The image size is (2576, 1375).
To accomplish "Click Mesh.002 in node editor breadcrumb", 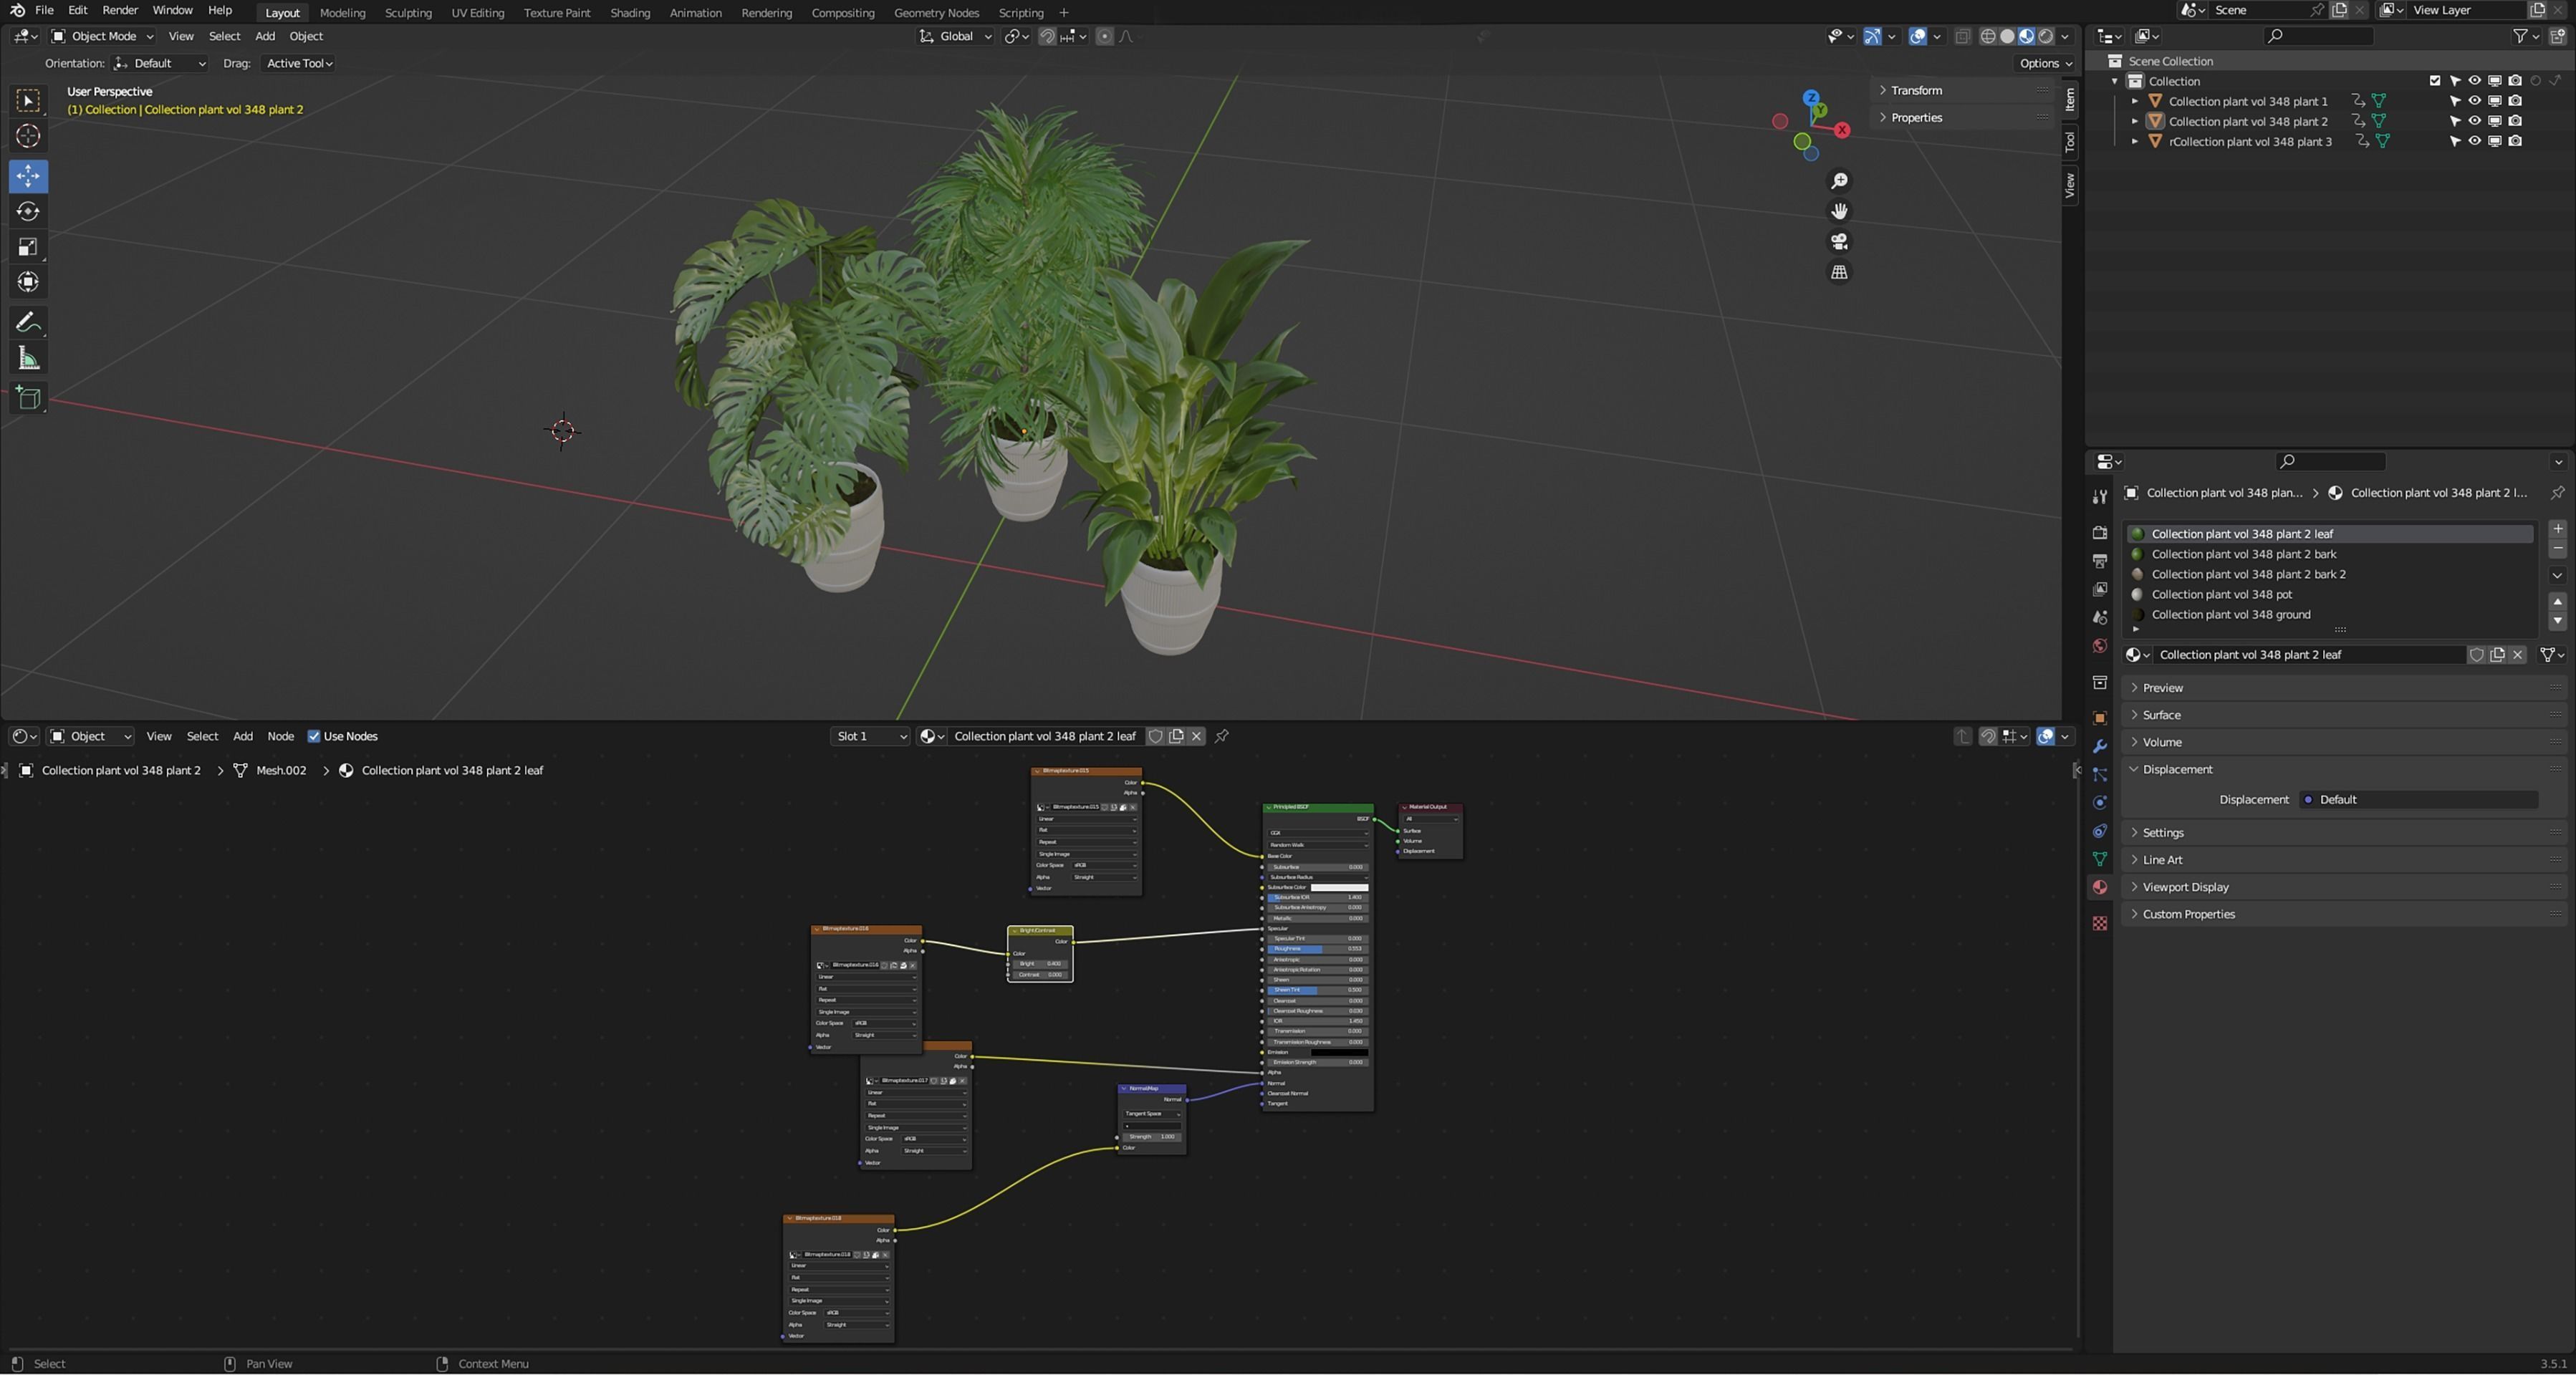I will 281,771.
